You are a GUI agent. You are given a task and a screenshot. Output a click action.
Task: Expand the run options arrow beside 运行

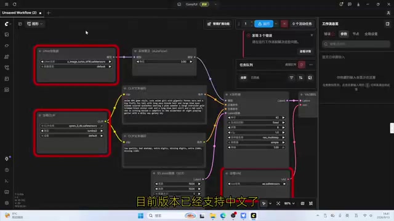(x=276, y=24)
